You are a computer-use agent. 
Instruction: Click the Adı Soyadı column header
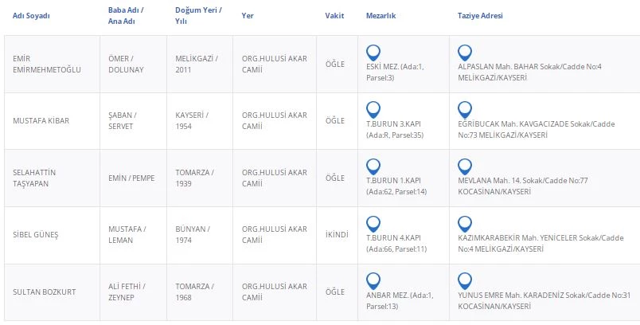point(31,16)
